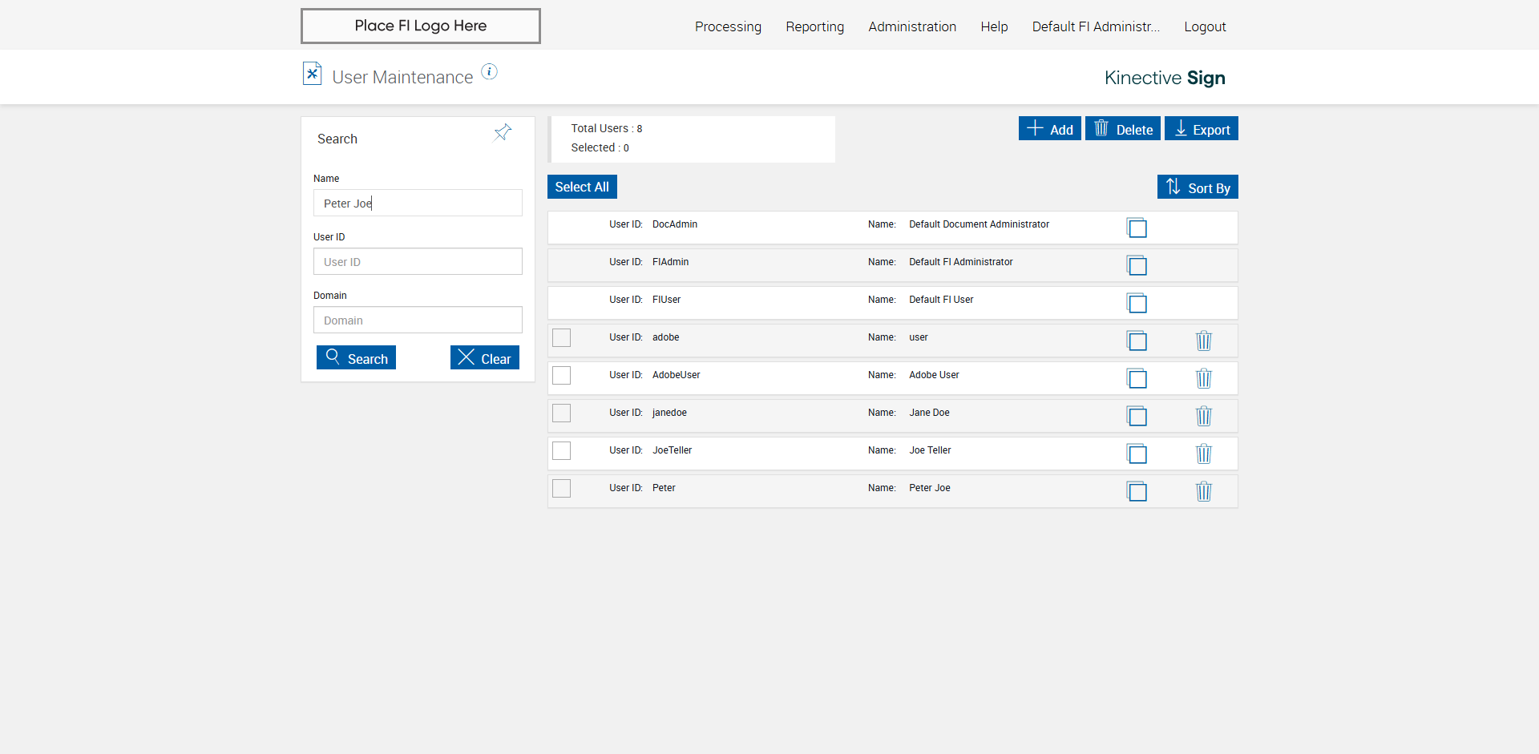Click the Select All button
The width and height of the screenshot is (1539, 754).
coord(582,187)
